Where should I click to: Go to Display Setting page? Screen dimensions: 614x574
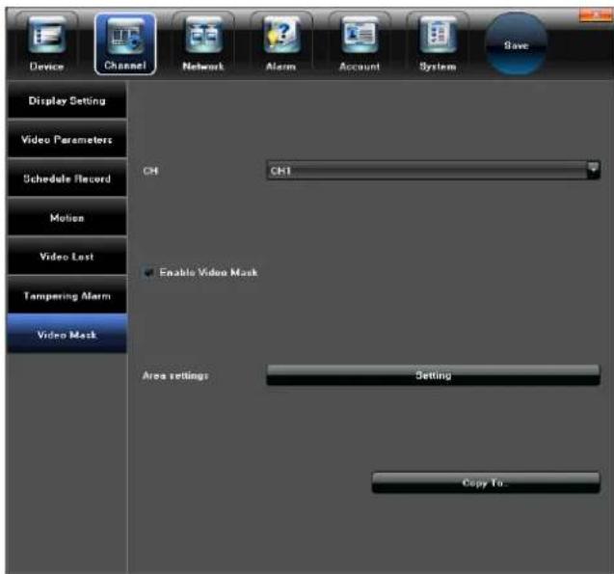(x=67, y=100)
